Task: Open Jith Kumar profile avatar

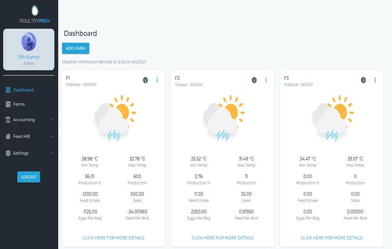Action: pos(29,42)
